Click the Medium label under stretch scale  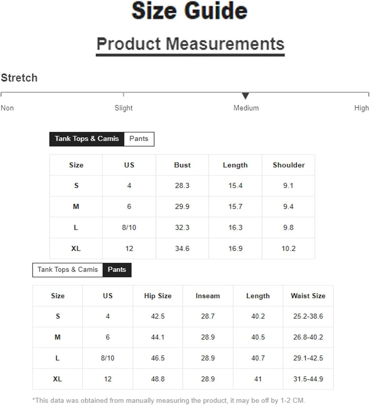click(246, 108)
